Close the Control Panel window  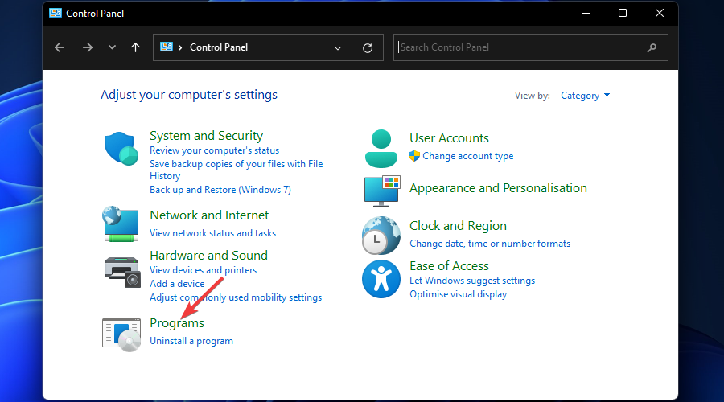[660, 13]
